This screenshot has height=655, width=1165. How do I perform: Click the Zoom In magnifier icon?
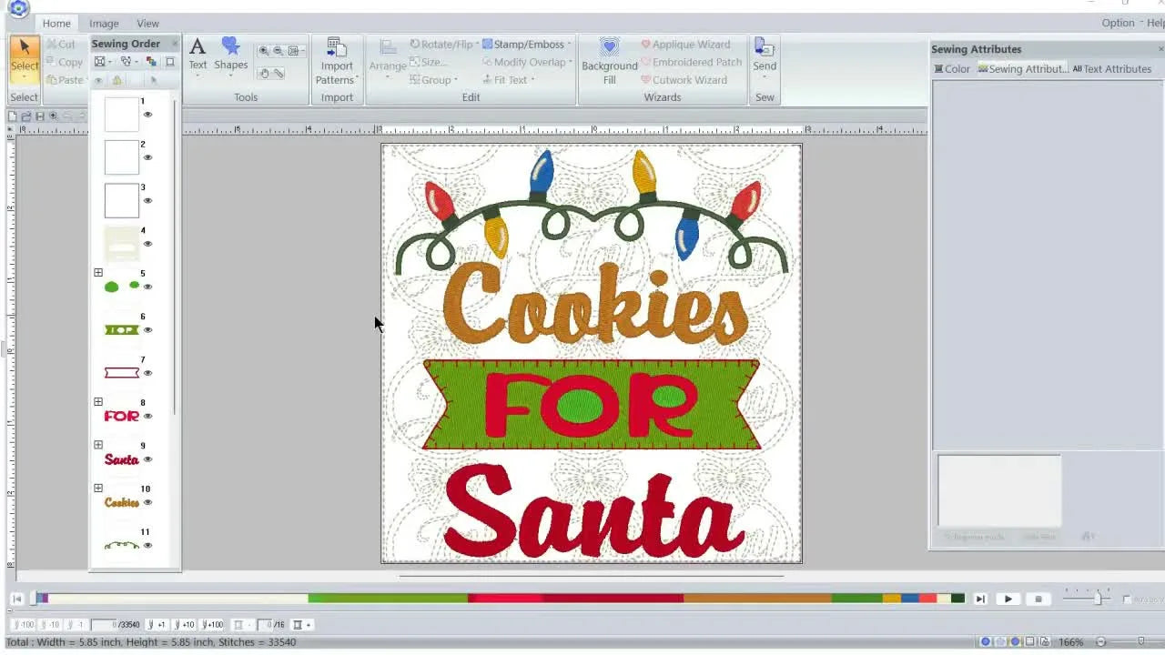265,51
